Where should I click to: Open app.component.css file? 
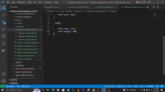click(24, 72)
